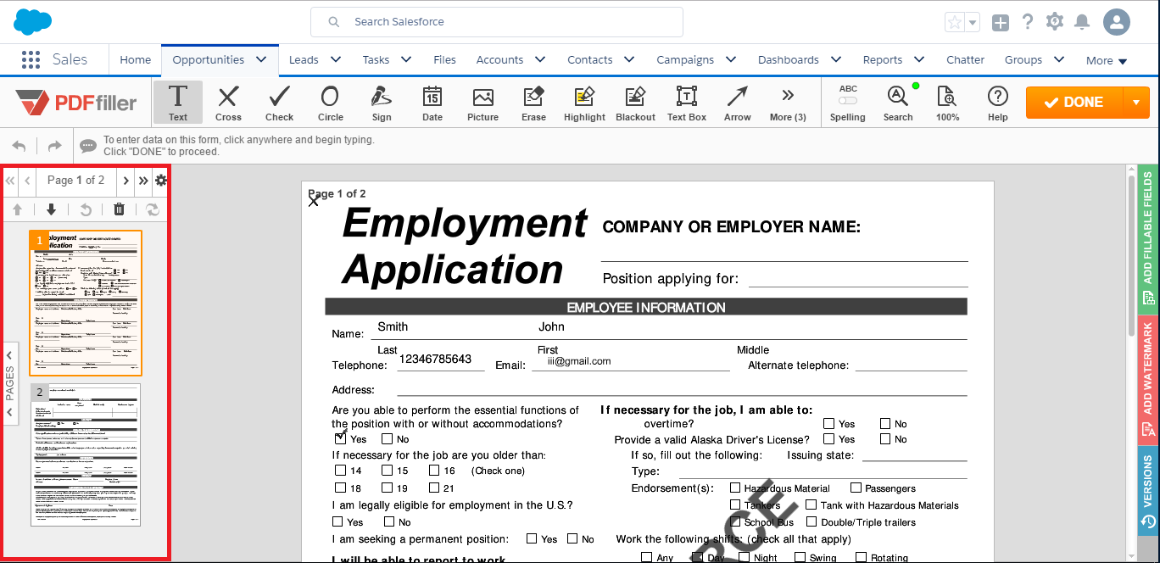Open Salesforce notifications bell
Screen dimensions: 1160x563
pyautogui.click(x=1082, y=22)
